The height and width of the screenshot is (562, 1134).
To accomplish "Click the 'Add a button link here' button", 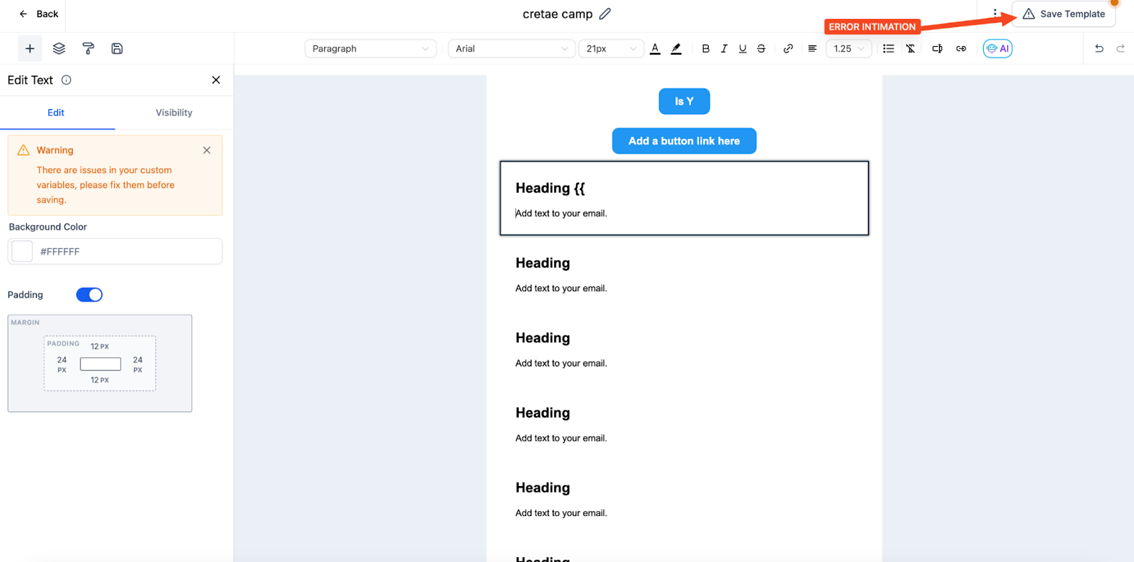I will pyautogui.click(x=684, y=141).
